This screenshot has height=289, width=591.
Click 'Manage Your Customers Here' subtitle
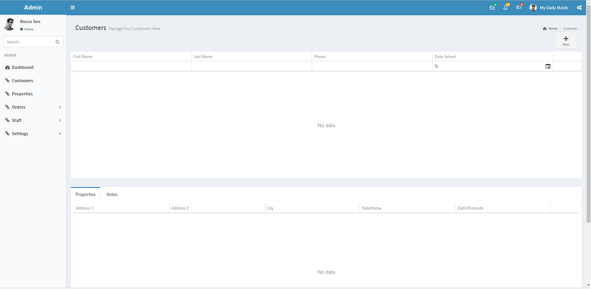[x=135, y=29]
